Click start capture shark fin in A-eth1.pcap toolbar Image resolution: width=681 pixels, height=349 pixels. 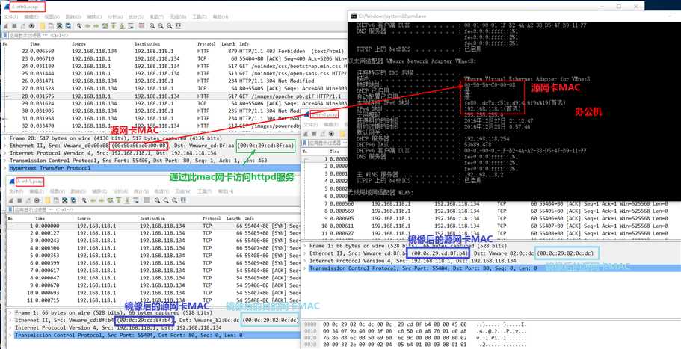click(10, 200)
